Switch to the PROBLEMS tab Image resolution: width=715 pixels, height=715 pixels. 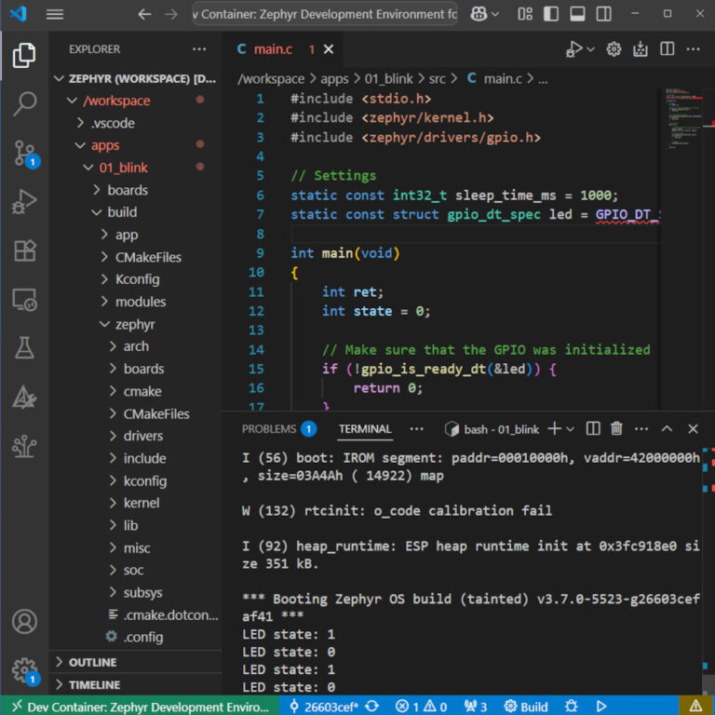268,428
